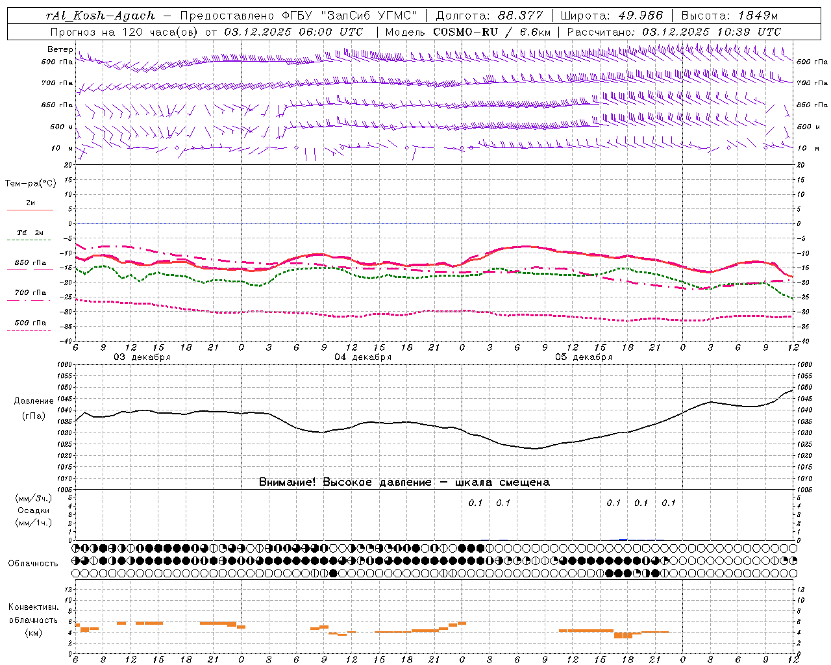Click the (мм/1ч.) precipitation unit label
The image size is (831, 665).
coord(34,523)
